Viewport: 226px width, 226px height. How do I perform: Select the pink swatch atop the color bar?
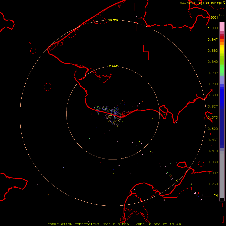tap(222, 26)
